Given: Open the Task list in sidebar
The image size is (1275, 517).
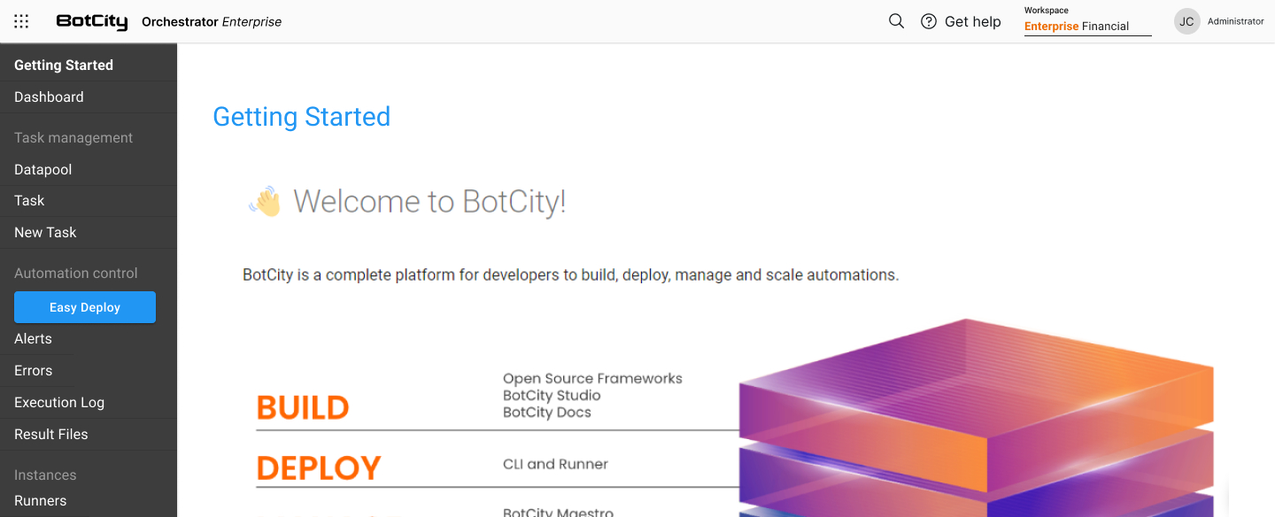Looking at the screenshot, I should click(29, 201).
